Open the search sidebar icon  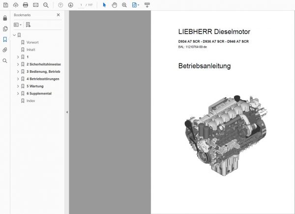pyautogui.click(x=5, y=61)
